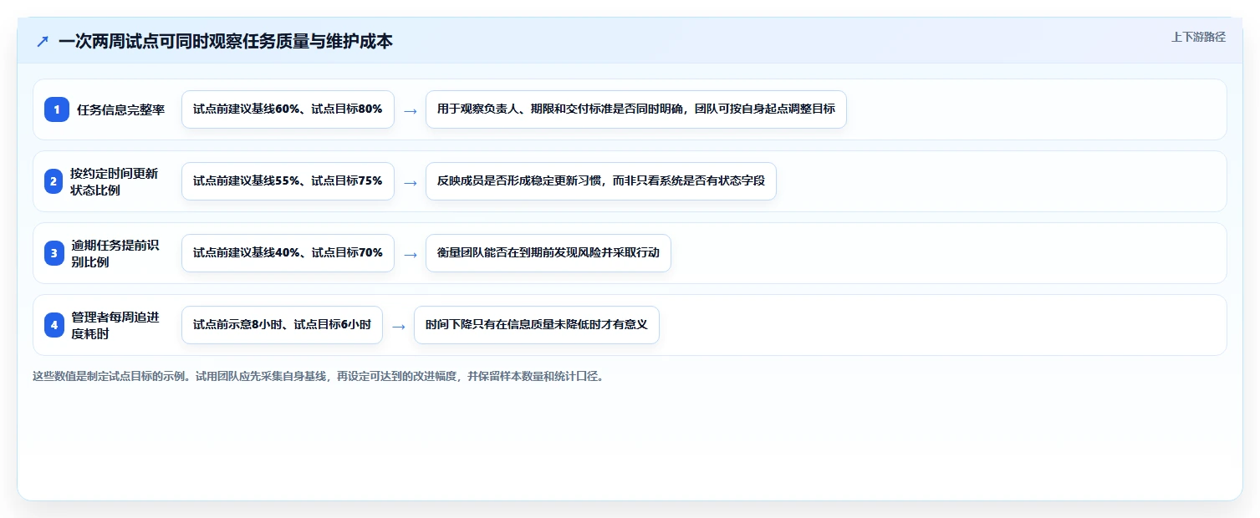Screen dimensions: 1260x518
Task: Click the 试点前建议基线40%、试点目标70% box
Action: pos(288,253)
